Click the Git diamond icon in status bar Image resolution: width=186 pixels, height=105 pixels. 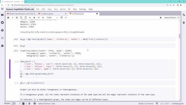(35, 104)
